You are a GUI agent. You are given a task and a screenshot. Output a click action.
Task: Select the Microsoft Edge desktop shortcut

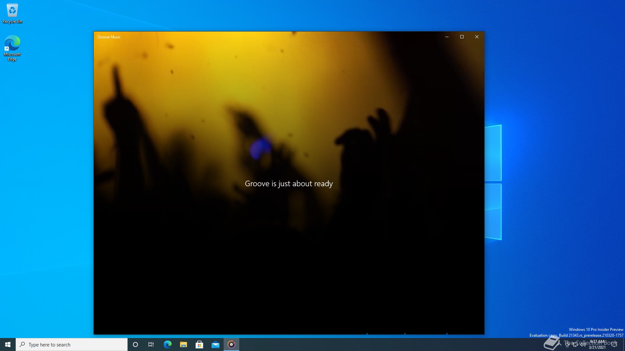(12, 48)
